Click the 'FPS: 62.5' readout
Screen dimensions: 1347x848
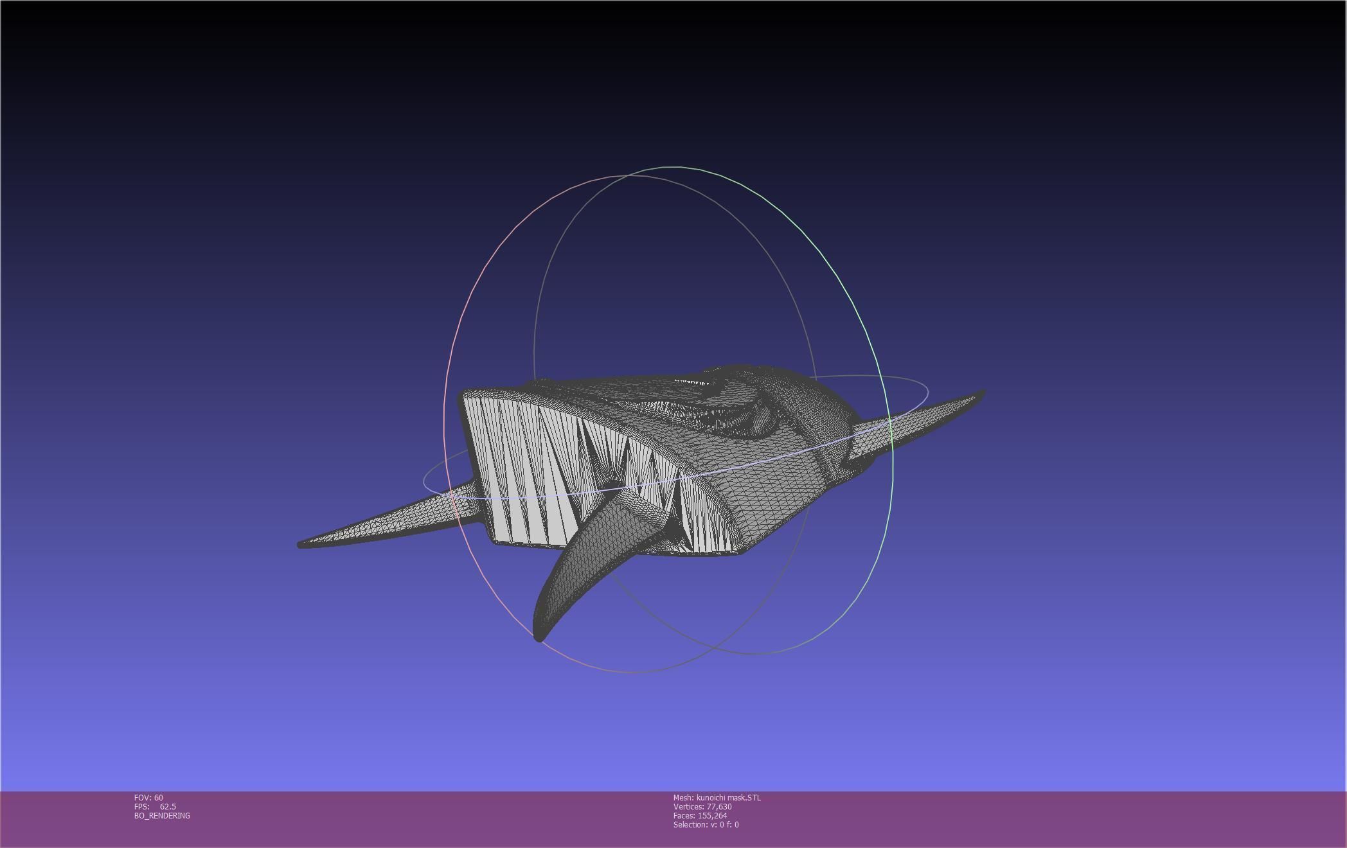pyautogui.click(x=155, y=807)
